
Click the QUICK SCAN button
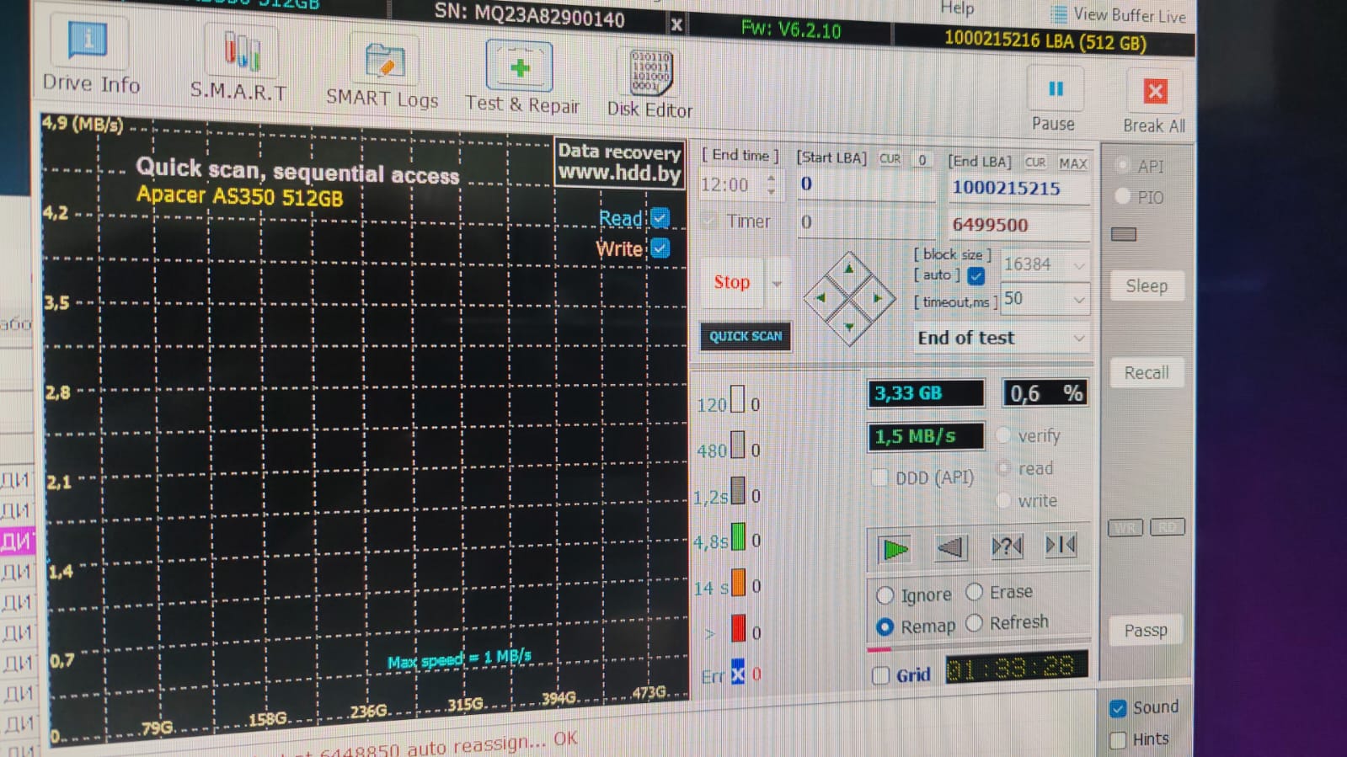[745, 336]
